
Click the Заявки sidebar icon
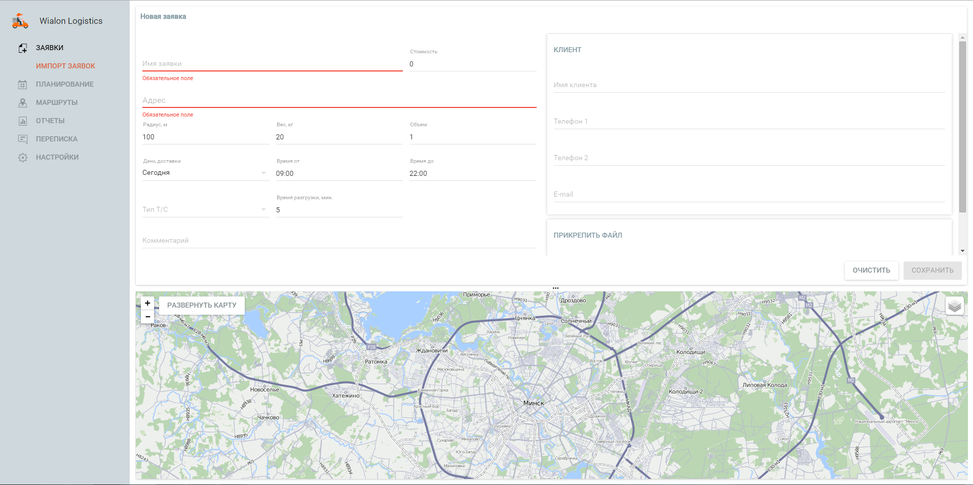tap(23, 48)
